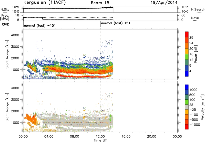Click the '100' value on velocity scale

(x=192, y=100)
